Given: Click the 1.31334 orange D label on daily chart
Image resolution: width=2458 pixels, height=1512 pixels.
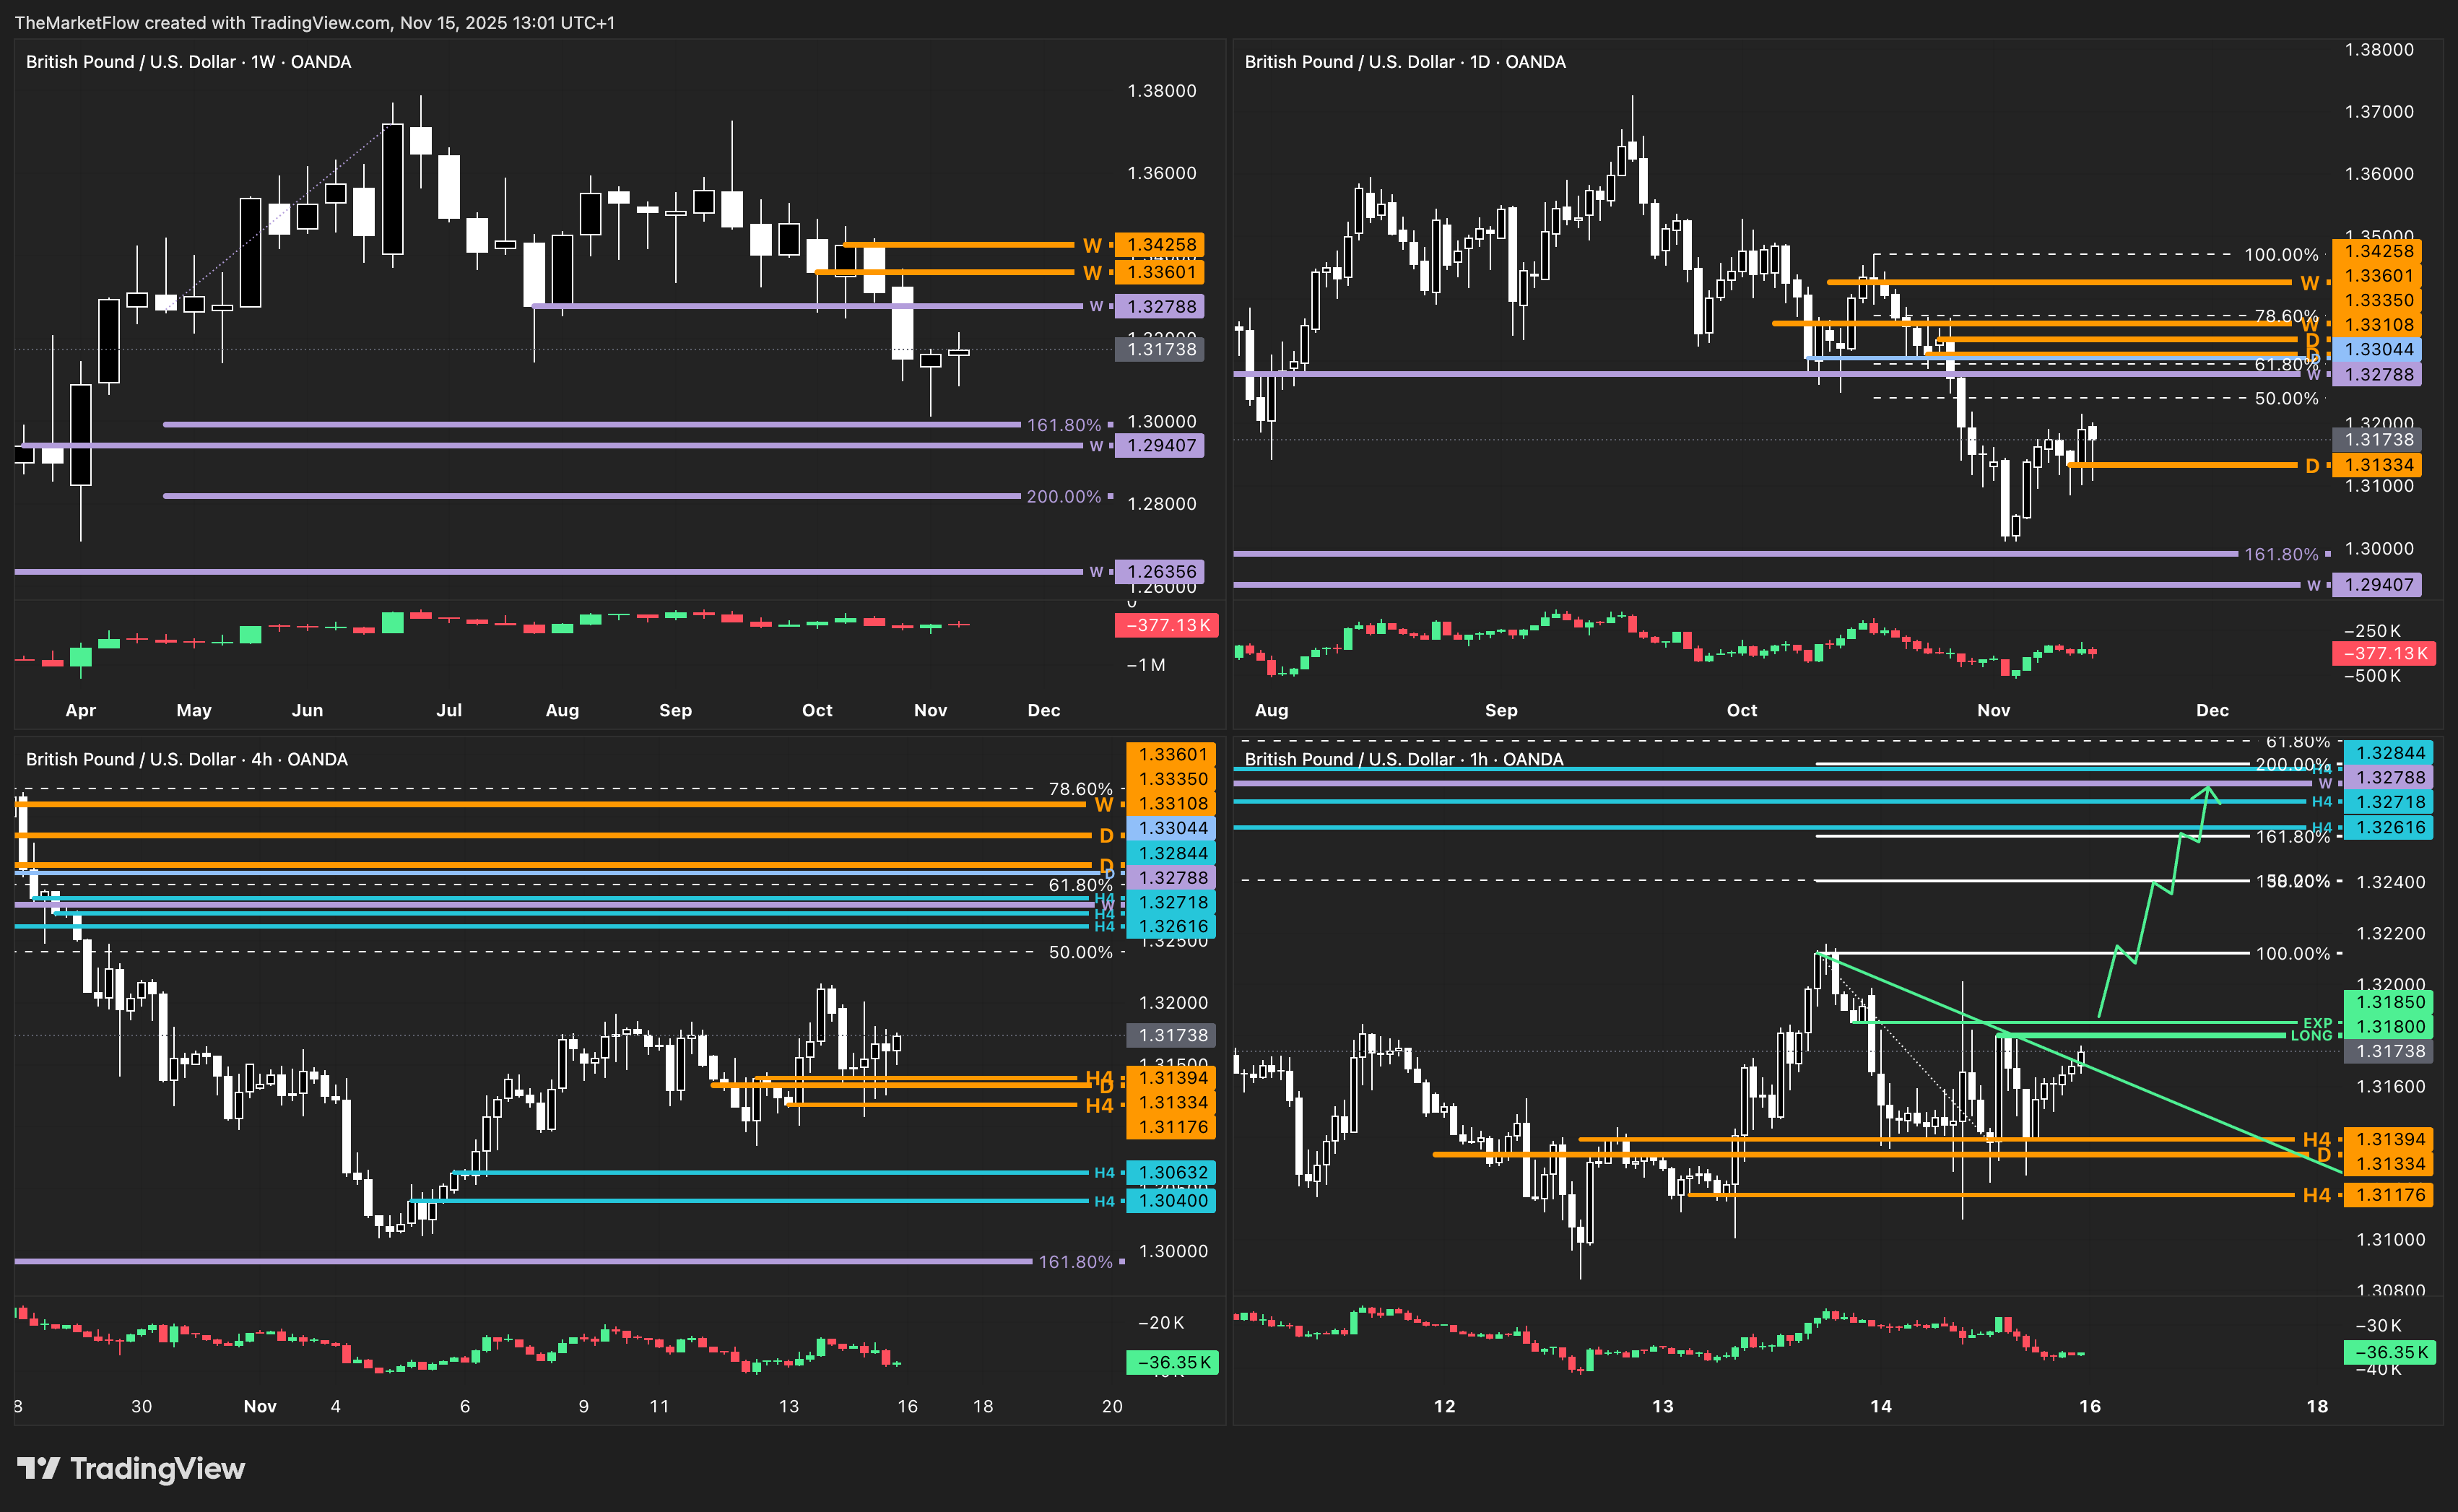Looking at the screenshot, I should coord(2378,465).
